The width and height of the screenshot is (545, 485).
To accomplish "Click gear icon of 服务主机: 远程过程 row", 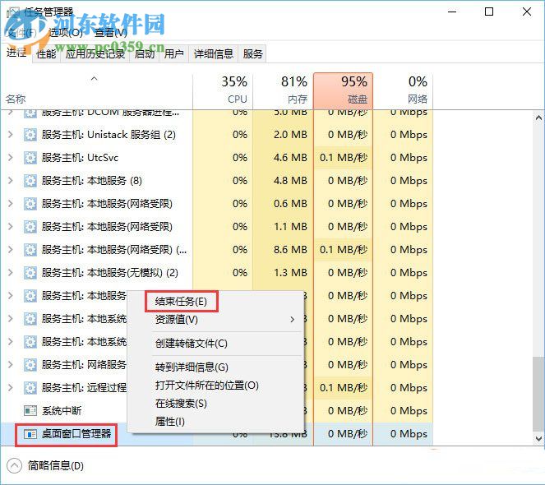I will [30, 388].
